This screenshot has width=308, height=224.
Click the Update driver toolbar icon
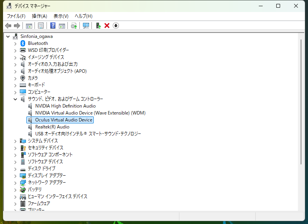[98, 26]
